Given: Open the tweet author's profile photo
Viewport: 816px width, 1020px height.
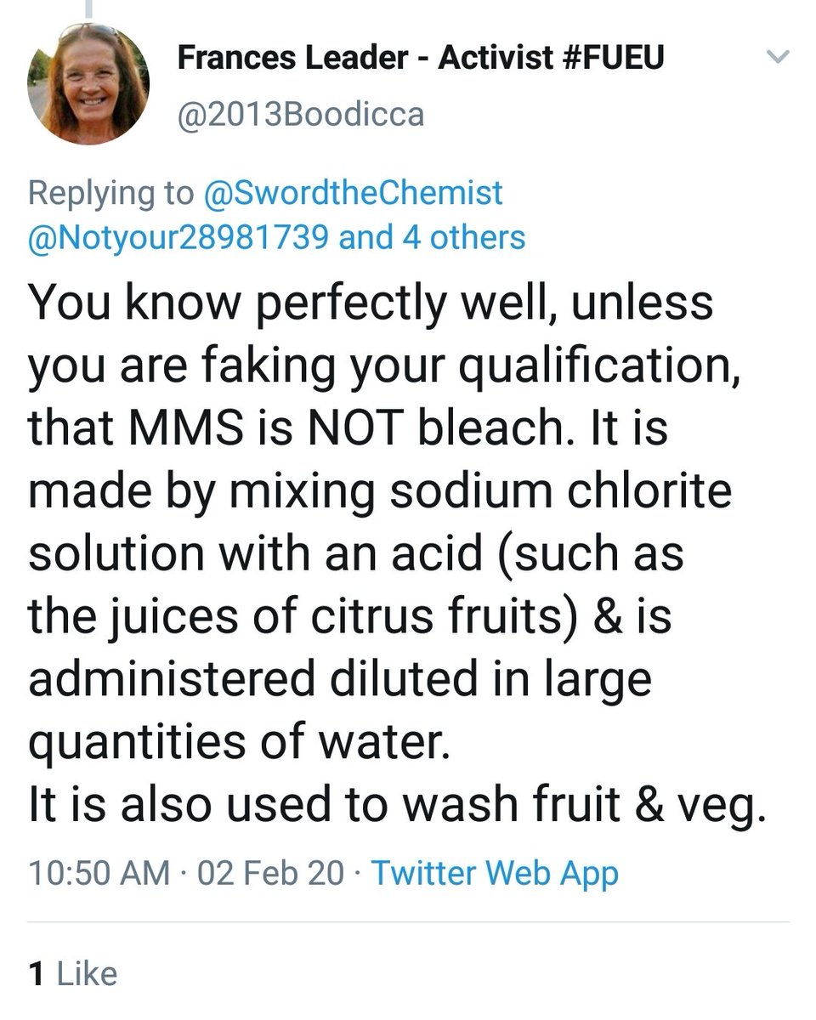Looking at the screenshot, I should point(88,83).
